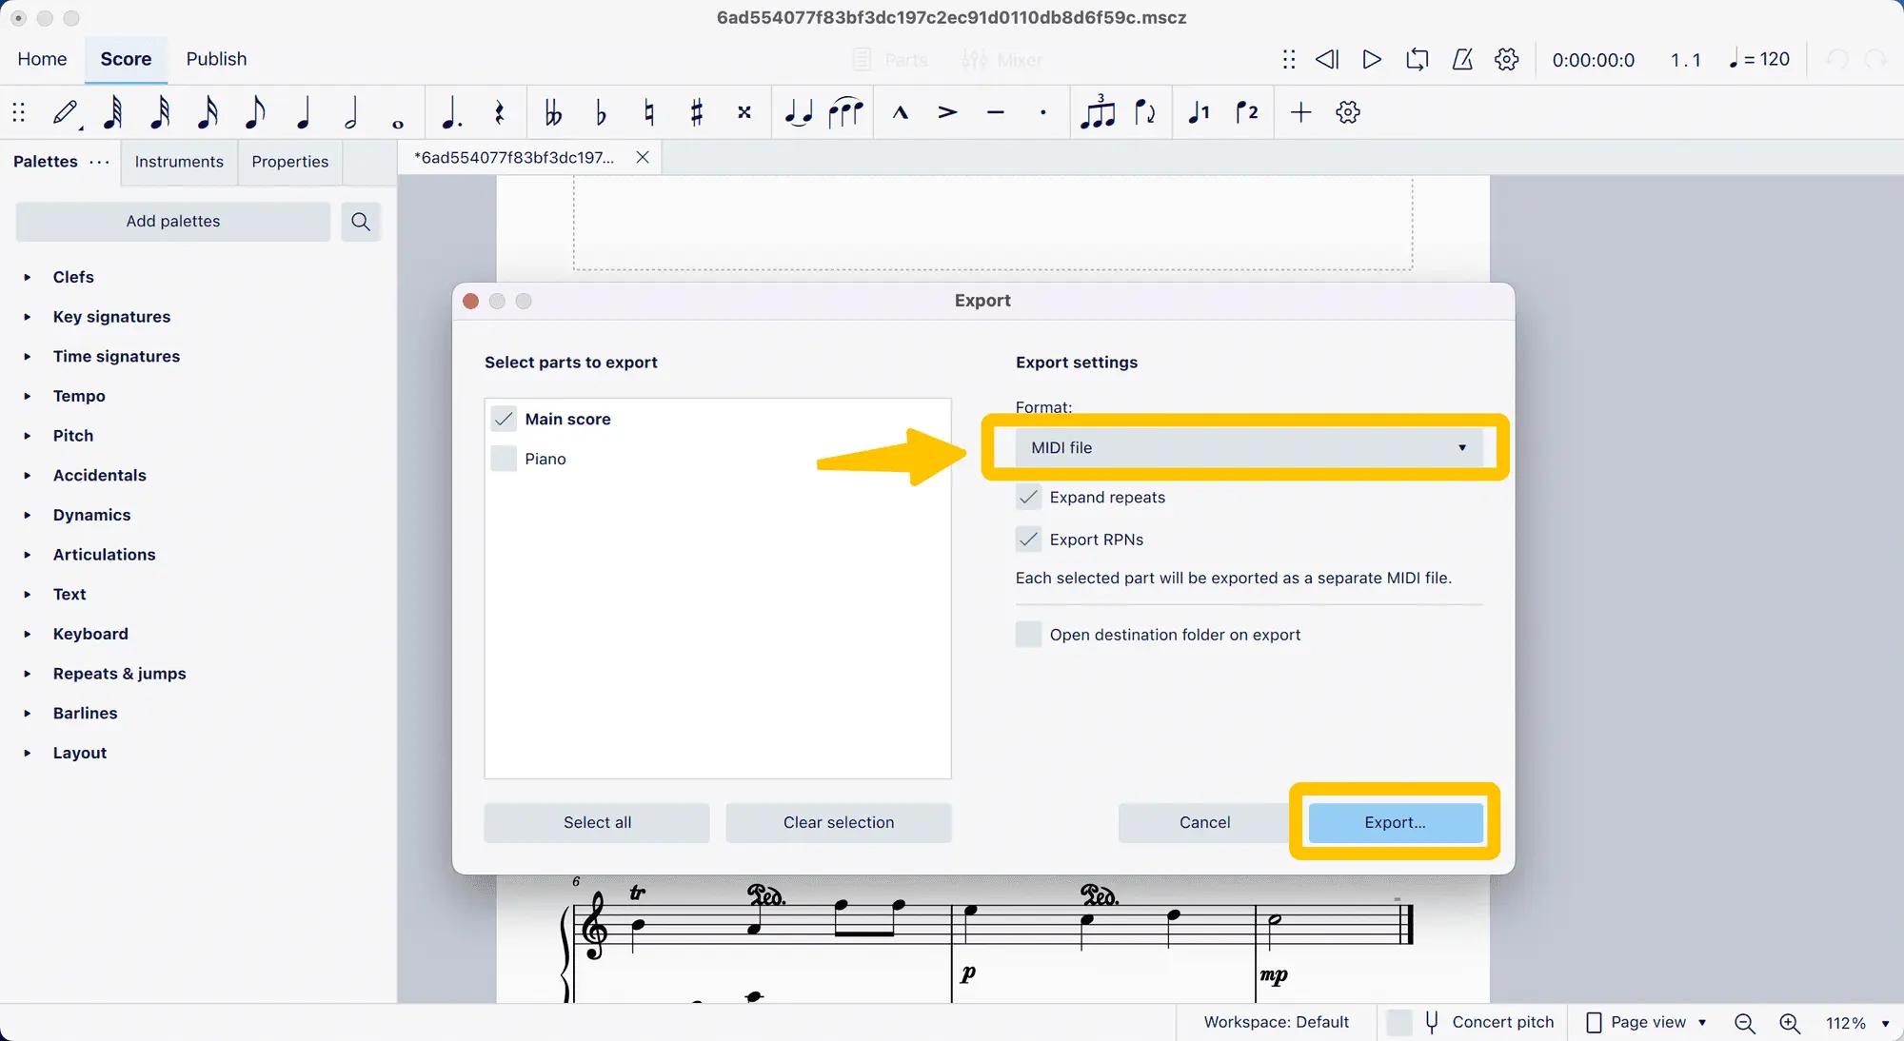
Task: Expand the Dynamics palette
Action: click(28, 515)
